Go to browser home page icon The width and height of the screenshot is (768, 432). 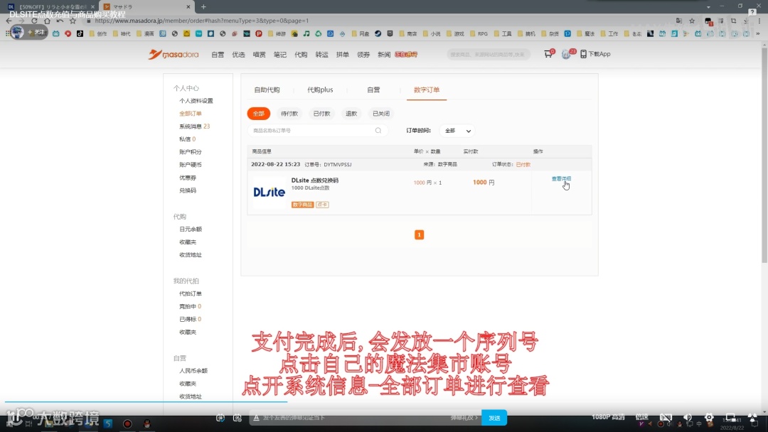[x=47, y=21]
